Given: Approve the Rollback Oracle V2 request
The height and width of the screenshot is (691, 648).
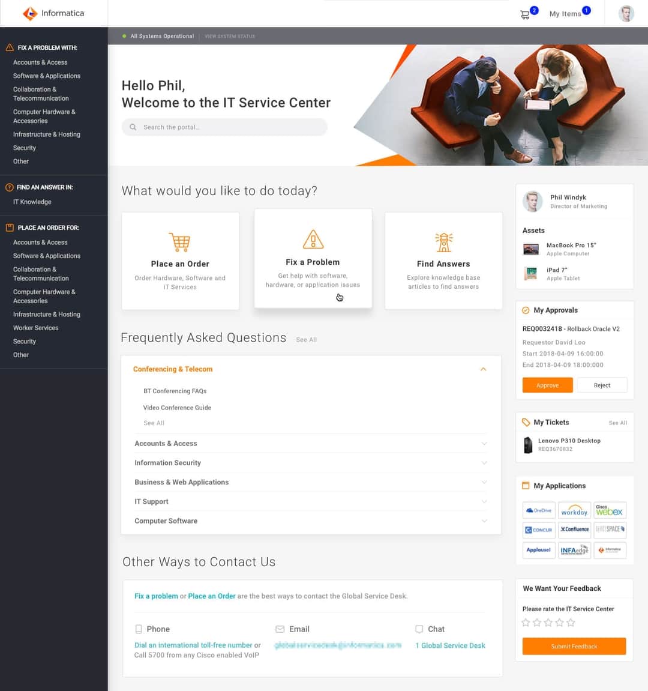Looking at the screenshot, I should tap(547, 385).
